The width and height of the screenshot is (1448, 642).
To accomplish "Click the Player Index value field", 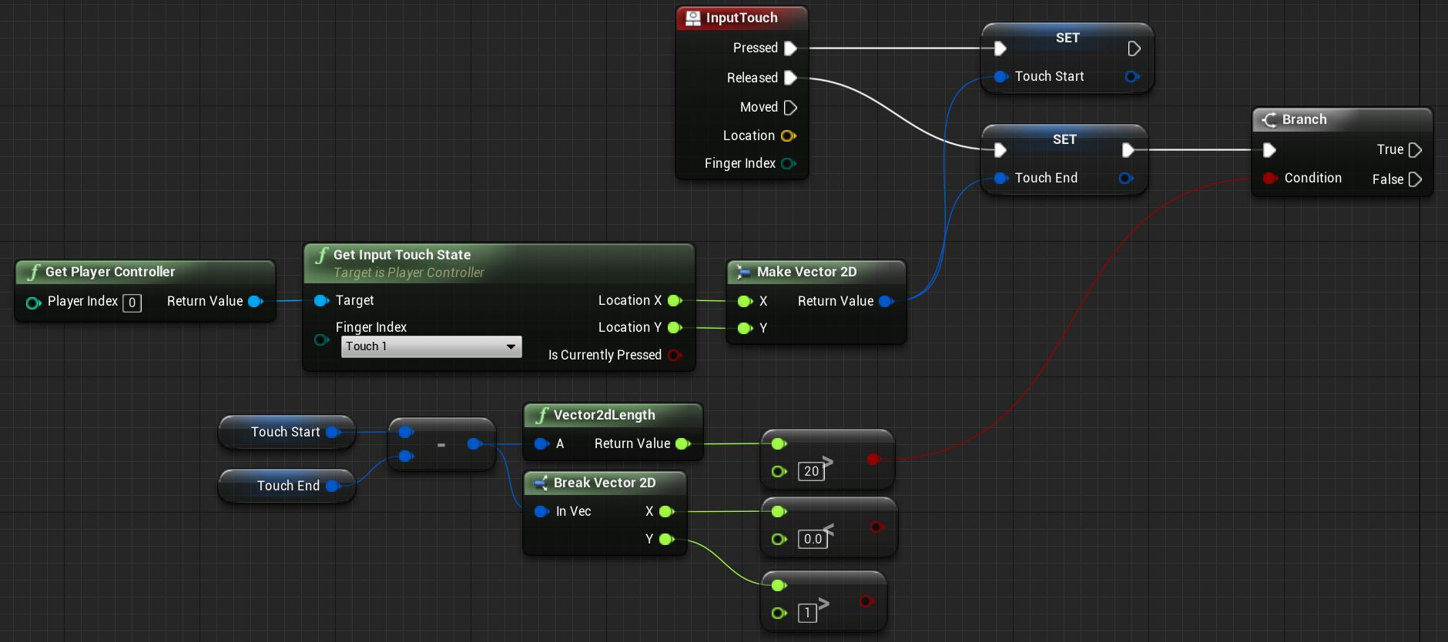I will [132, 303].
